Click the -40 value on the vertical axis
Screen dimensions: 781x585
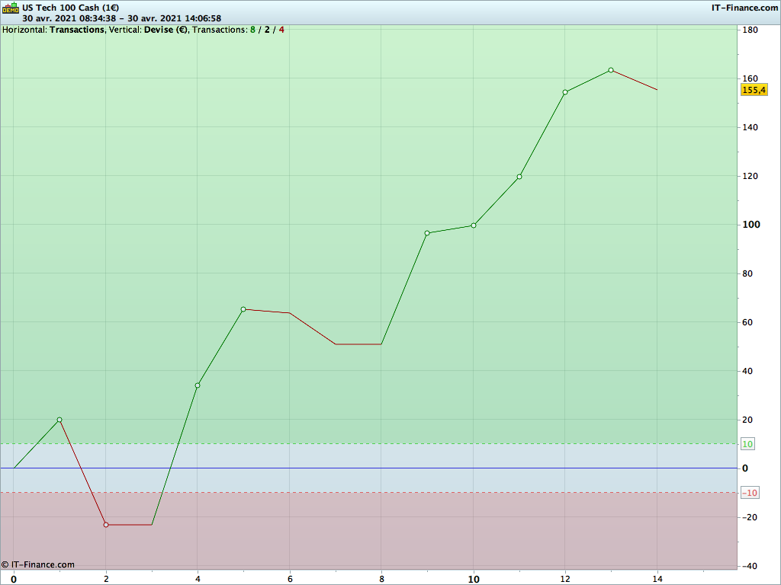tap(749, 566)
